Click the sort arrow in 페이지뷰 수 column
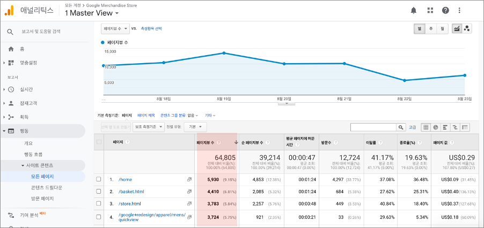 pos(236,142)
